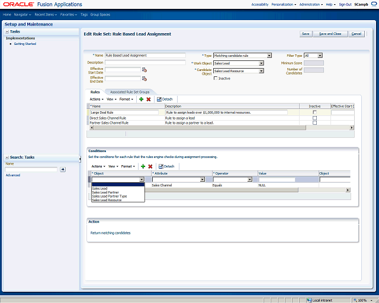Viewport: 379px width, 303px height.
Task: Click the Save button
Action: point(306,34)
